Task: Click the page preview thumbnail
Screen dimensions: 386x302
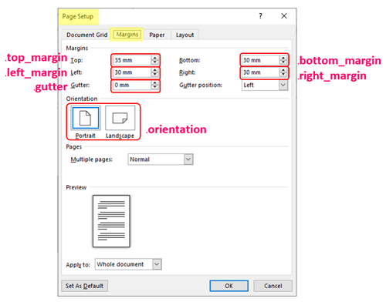Action: point(111,221)
